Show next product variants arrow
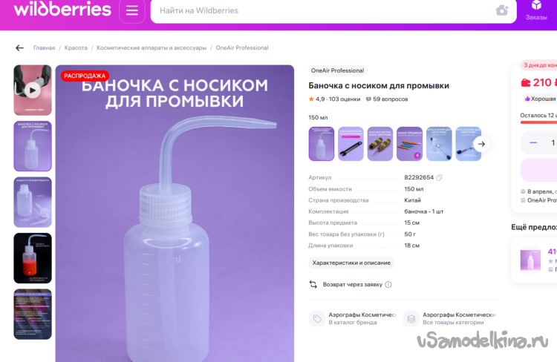Viewport: 557px width, 362px height. point(481,144)
